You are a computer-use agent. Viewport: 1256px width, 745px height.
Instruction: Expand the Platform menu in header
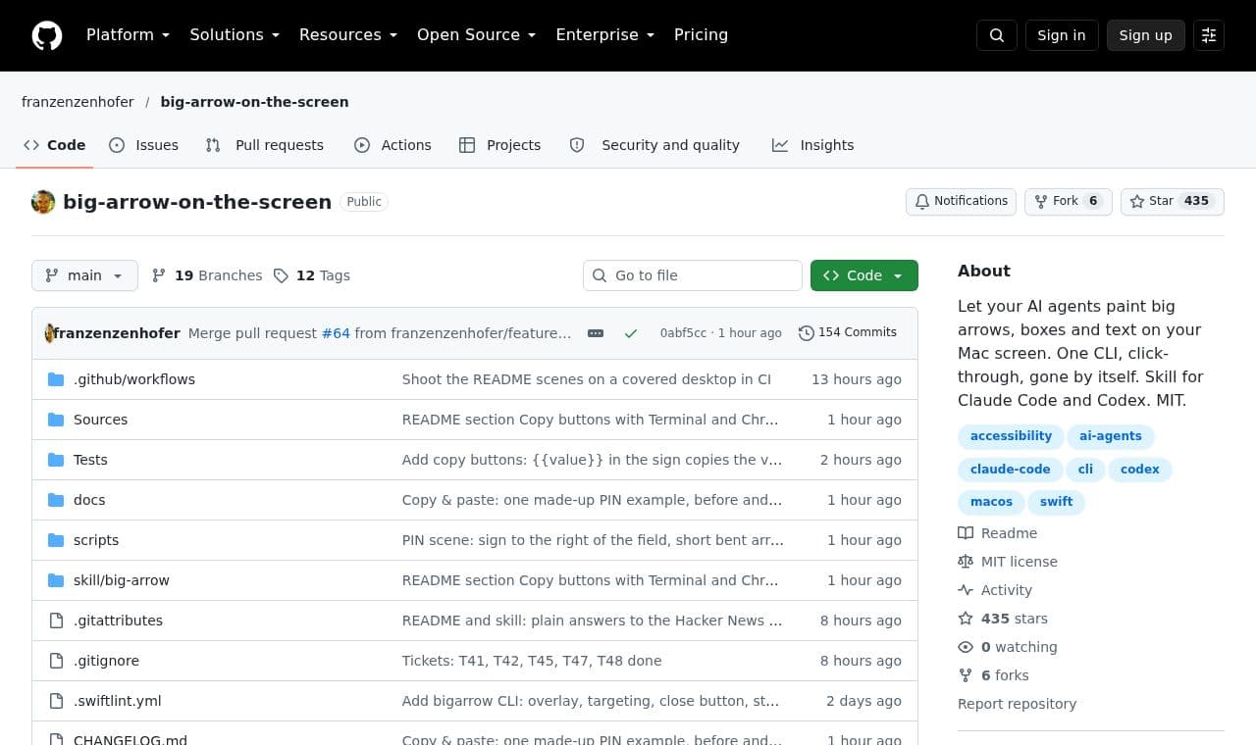click(x=129, y=35)
